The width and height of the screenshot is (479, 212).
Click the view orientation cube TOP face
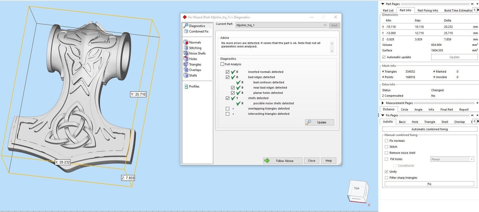click(357, 188)
